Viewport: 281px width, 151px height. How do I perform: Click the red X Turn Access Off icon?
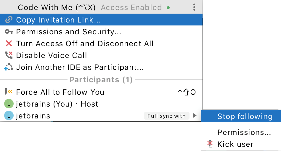pyautogui.click(x=9, y=44)
